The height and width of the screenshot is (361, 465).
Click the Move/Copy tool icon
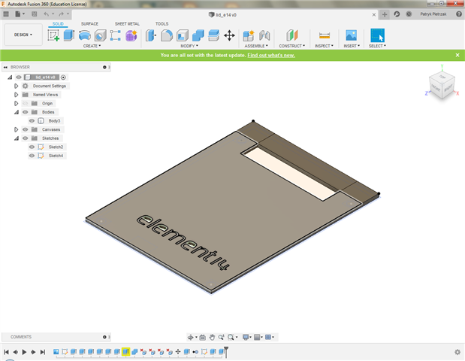[x=229, y=35]
